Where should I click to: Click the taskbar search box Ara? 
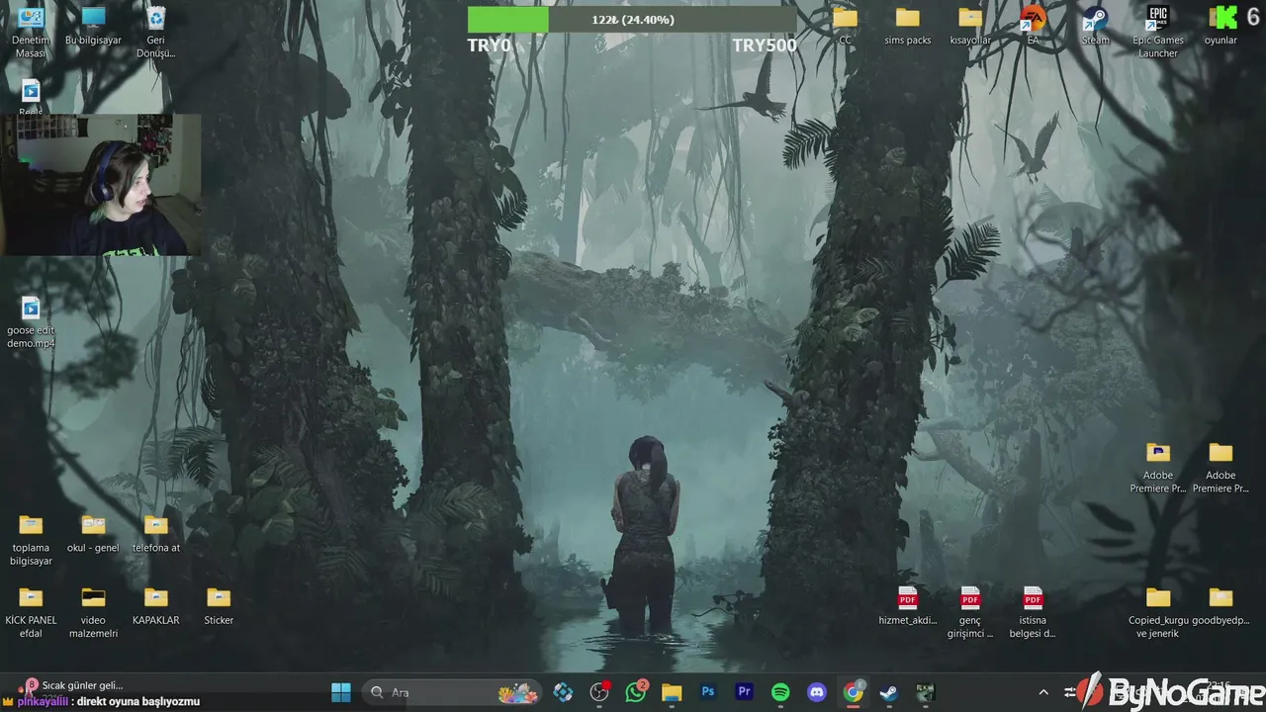(452, 692)
